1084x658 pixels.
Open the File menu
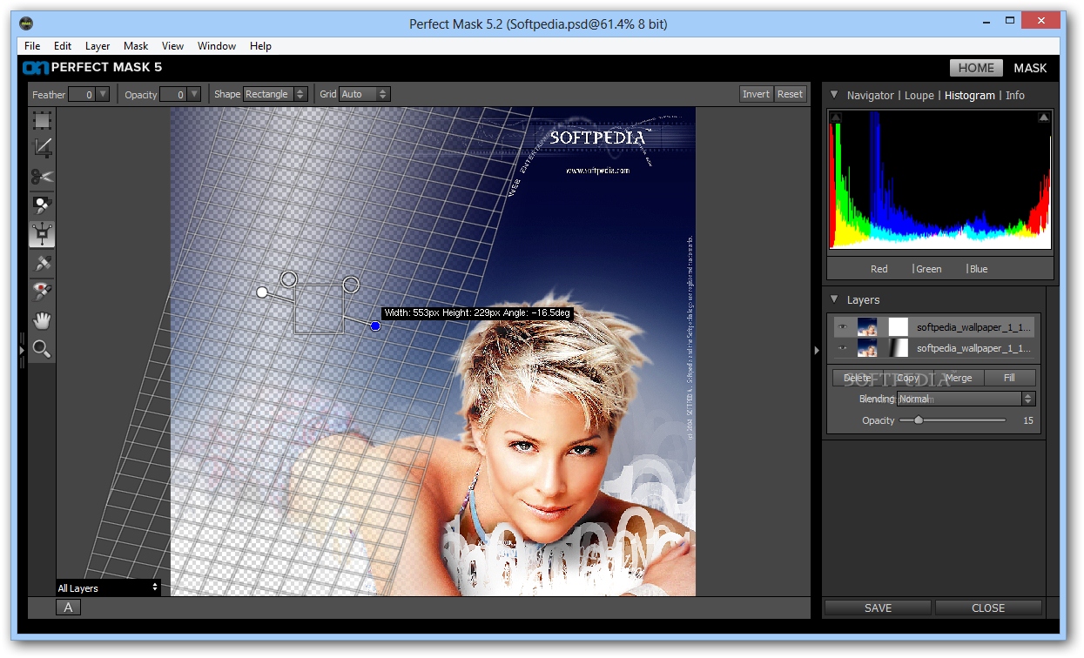(32, 46)
